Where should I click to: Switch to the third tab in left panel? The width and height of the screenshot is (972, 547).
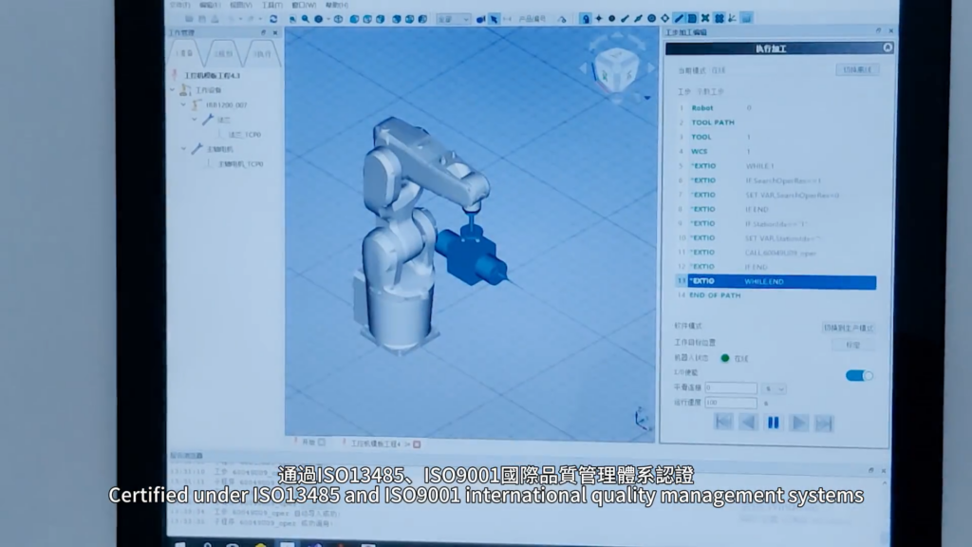tap(261, 54)
